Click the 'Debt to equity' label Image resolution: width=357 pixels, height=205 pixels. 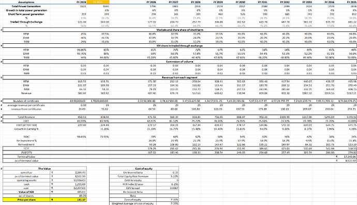[133, 180]
